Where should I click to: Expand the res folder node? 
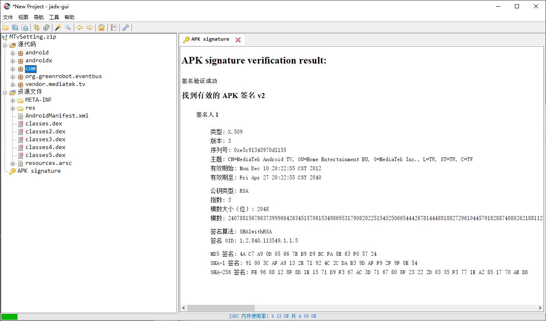13,108
